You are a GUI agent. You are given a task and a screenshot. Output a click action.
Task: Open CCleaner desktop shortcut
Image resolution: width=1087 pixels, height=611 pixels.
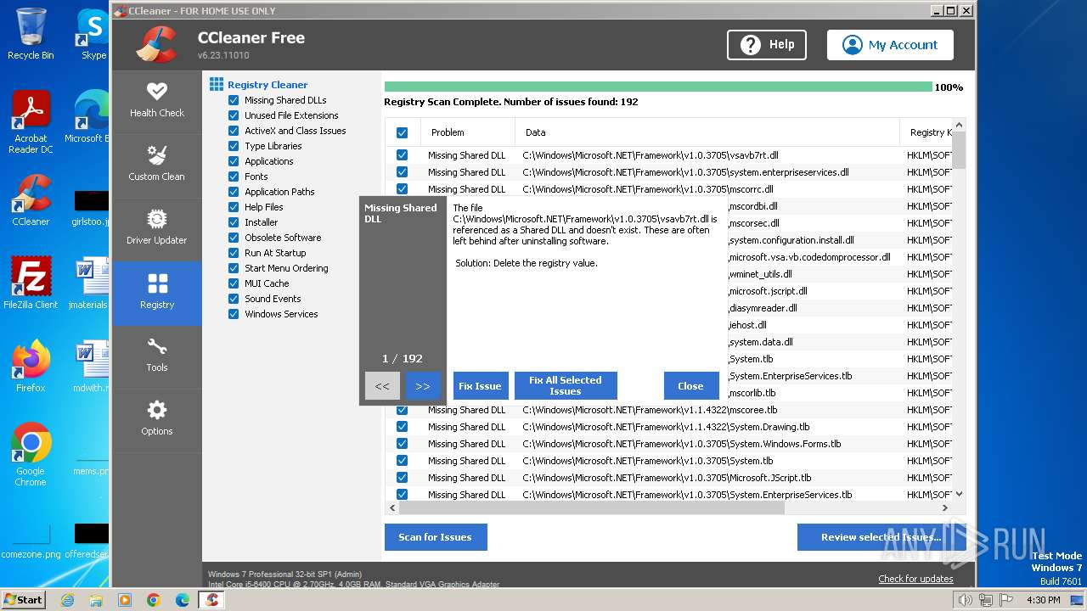tap(31, 200)
